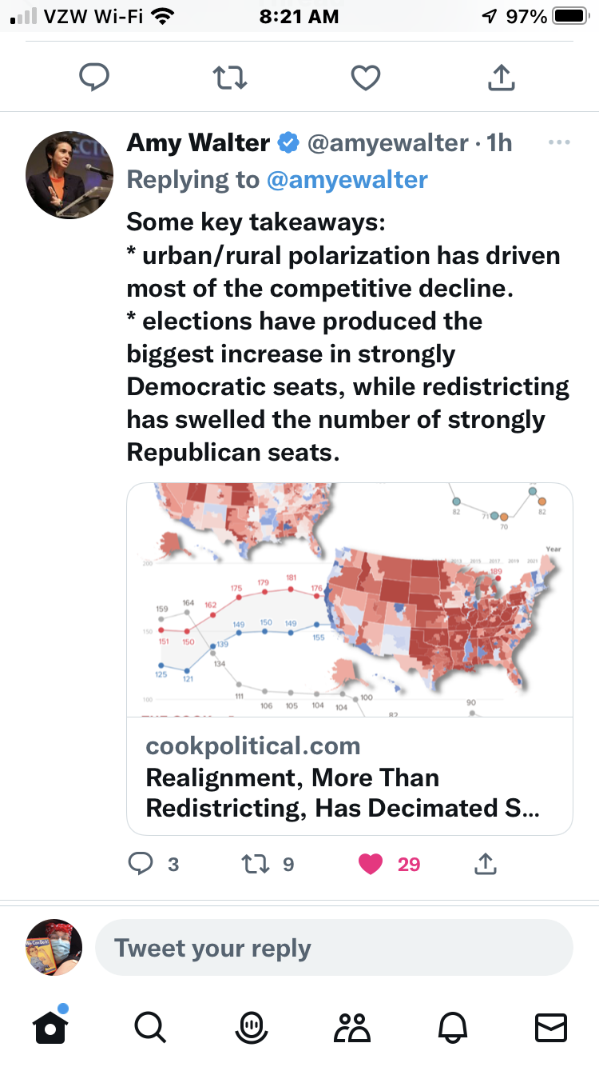Share Amy Walter's key takeaways tweet
This screenshot has width=599, height=1067.
coord(486,864)
